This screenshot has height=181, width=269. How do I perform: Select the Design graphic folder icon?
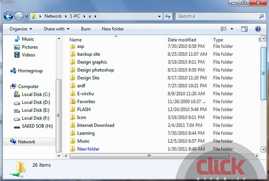tap(73, 62)
